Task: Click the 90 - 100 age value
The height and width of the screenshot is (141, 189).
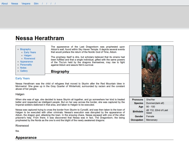Action: (x=150, y=107)
